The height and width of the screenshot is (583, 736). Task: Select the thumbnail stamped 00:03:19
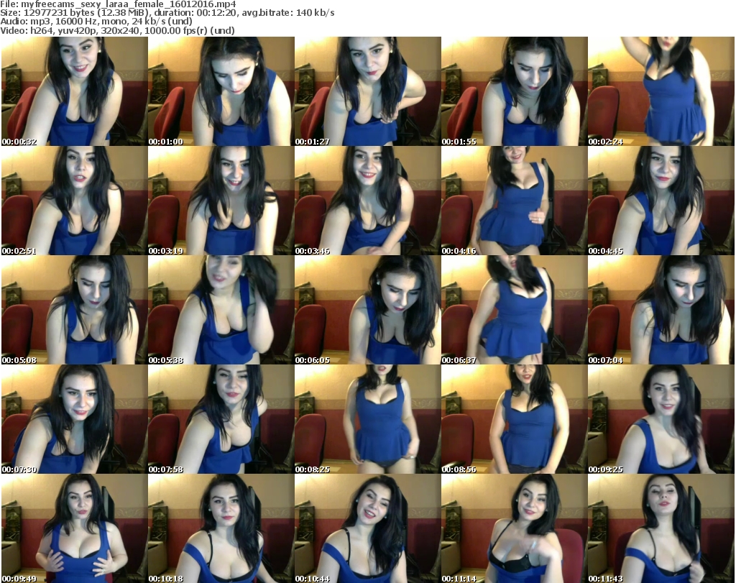tap(221, 201)
